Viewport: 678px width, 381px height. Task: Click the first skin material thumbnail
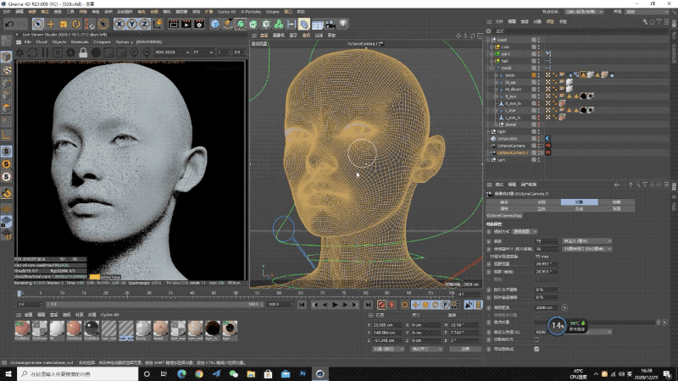23,328
